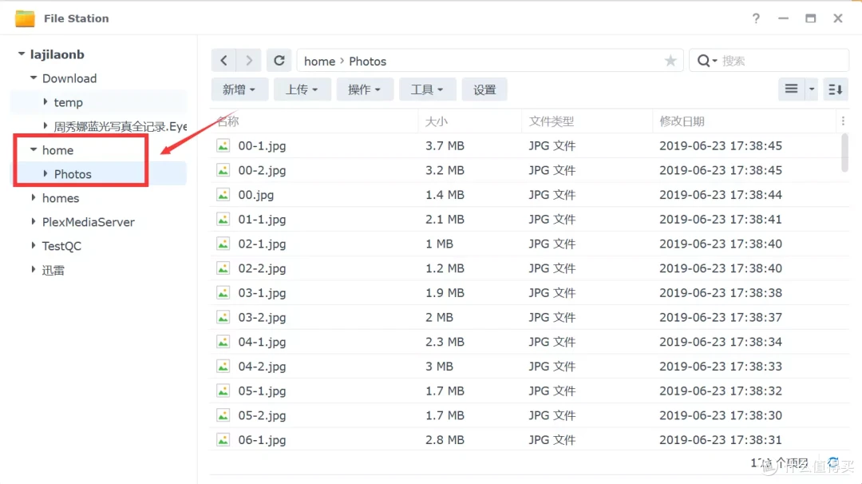The image size is (862, 484).
Task: Open the view mode dropdown arrow
Action: pyautogui.click(x=811, y=89)
